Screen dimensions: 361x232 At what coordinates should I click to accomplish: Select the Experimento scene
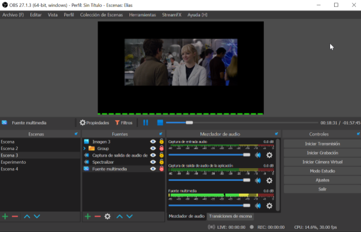click(40, 162)
